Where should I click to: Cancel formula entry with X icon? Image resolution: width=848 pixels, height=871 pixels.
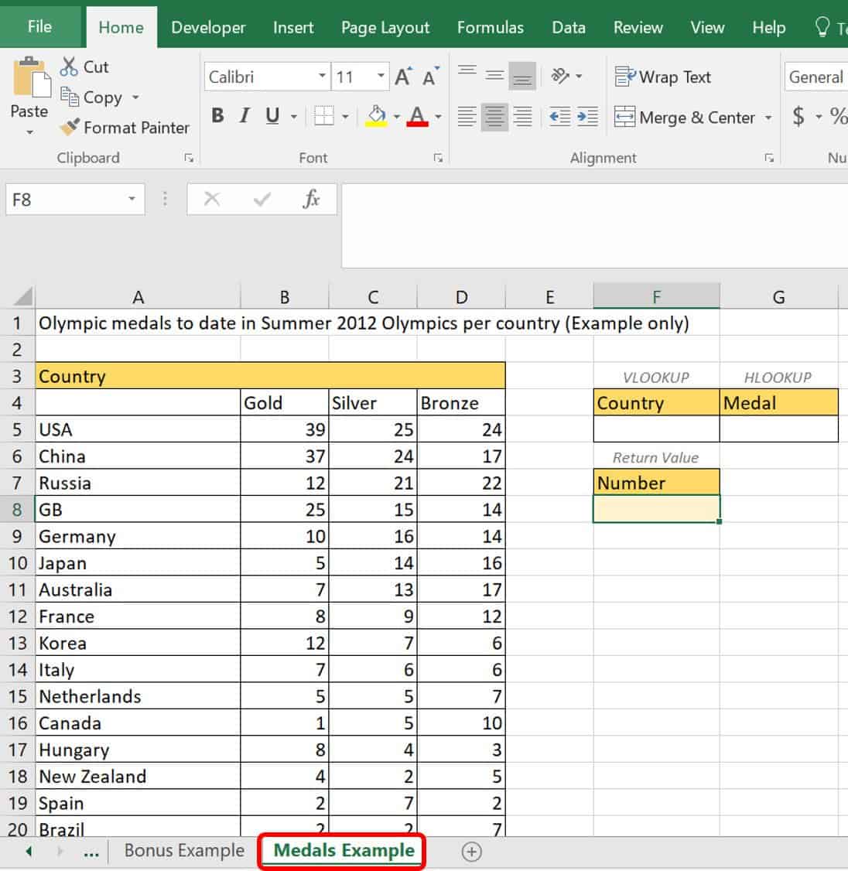(x=212, y=199)
